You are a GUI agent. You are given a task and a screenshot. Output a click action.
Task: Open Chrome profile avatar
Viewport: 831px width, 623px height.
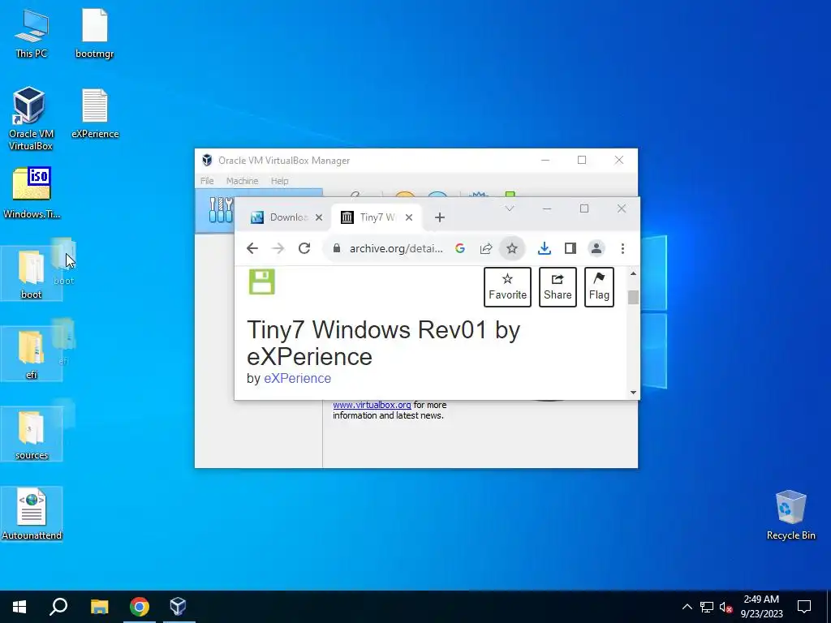pyautogui.click(x=596, y=248)
